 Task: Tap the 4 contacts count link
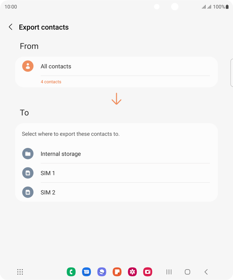51,82
